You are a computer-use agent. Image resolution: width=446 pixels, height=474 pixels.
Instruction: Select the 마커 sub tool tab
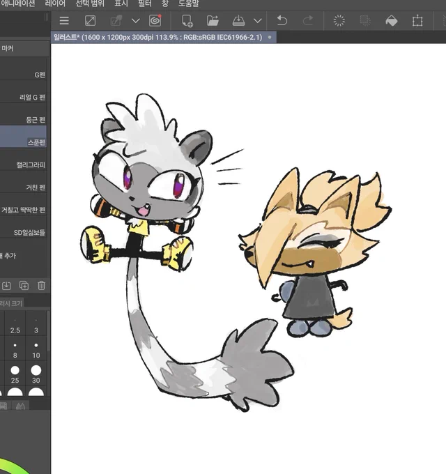point(7,48)
